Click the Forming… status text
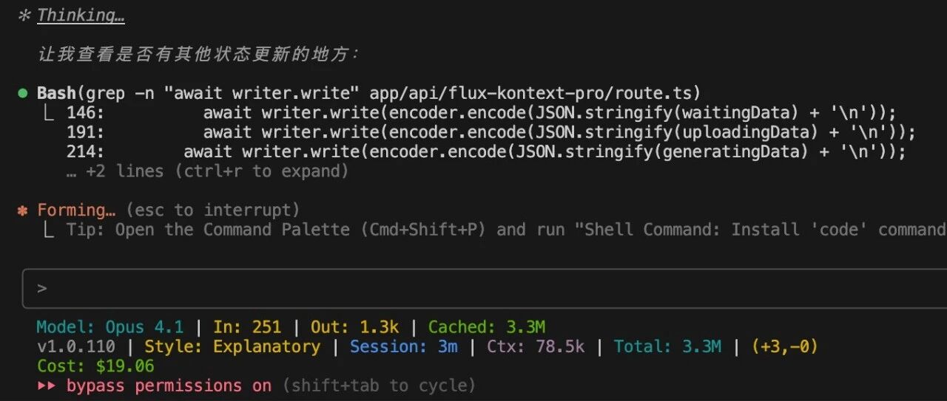The image size is (947, 401). click(x=76, y=210)
